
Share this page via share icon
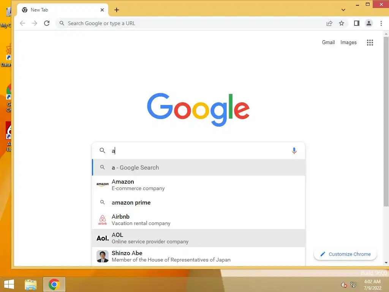pos(329,23)
